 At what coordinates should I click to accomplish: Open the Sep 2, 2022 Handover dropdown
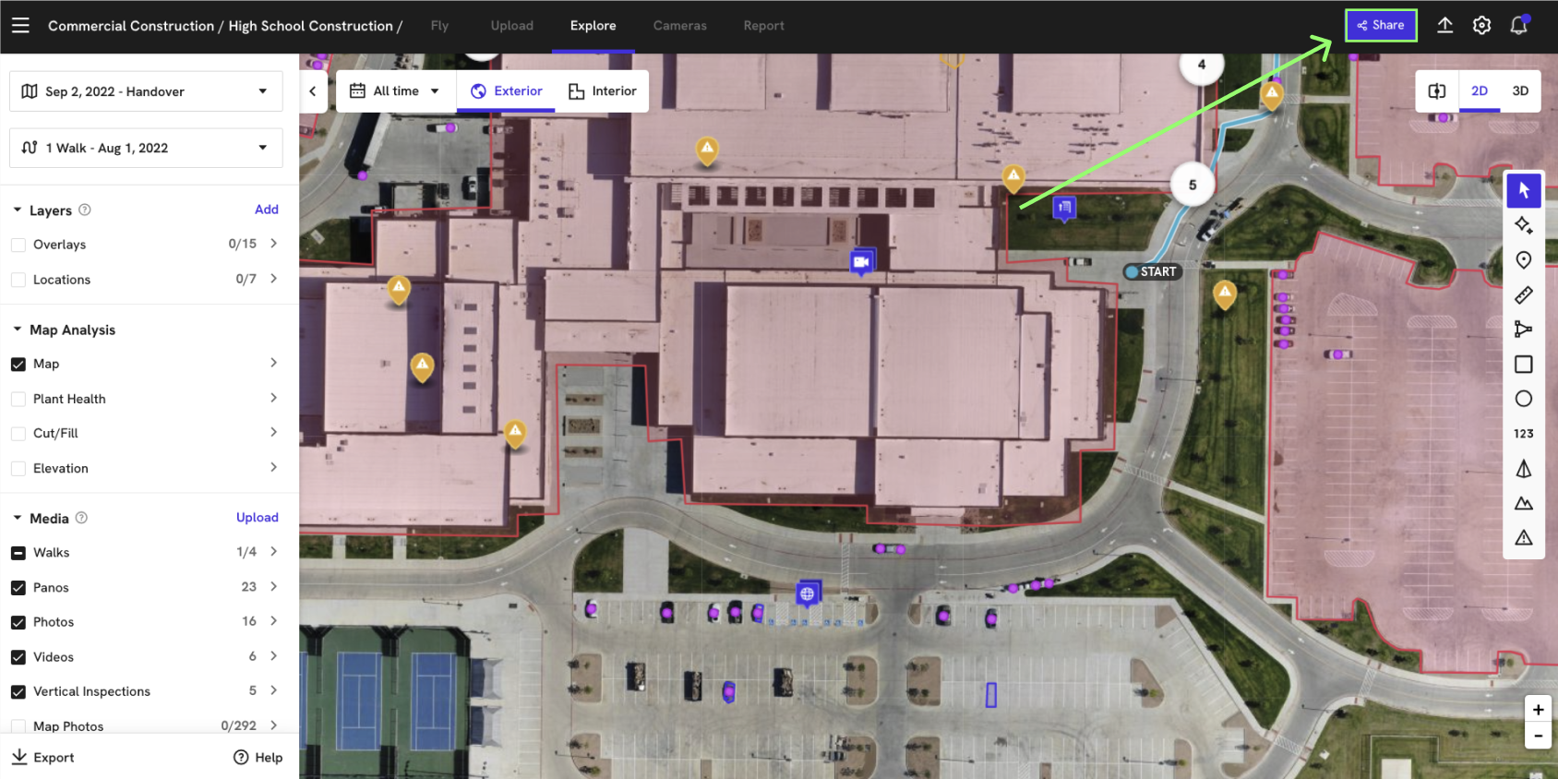pos(146,91)
